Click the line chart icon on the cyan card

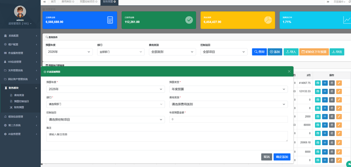point(347,20)
